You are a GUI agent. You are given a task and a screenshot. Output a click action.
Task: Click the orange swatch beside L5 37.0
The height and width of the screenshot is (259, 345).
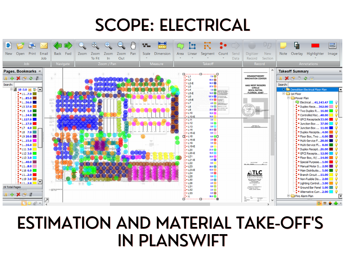(34, 107)
